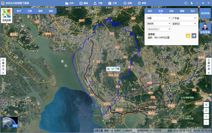
Task: Click the blue share arrow icon
Action: (194, 36)
